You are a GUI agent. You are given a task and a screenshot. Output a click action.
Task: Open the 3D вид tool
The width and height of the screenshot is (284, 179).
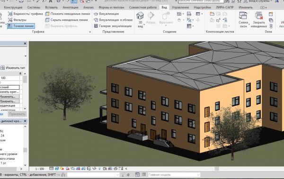click(140, 19)
